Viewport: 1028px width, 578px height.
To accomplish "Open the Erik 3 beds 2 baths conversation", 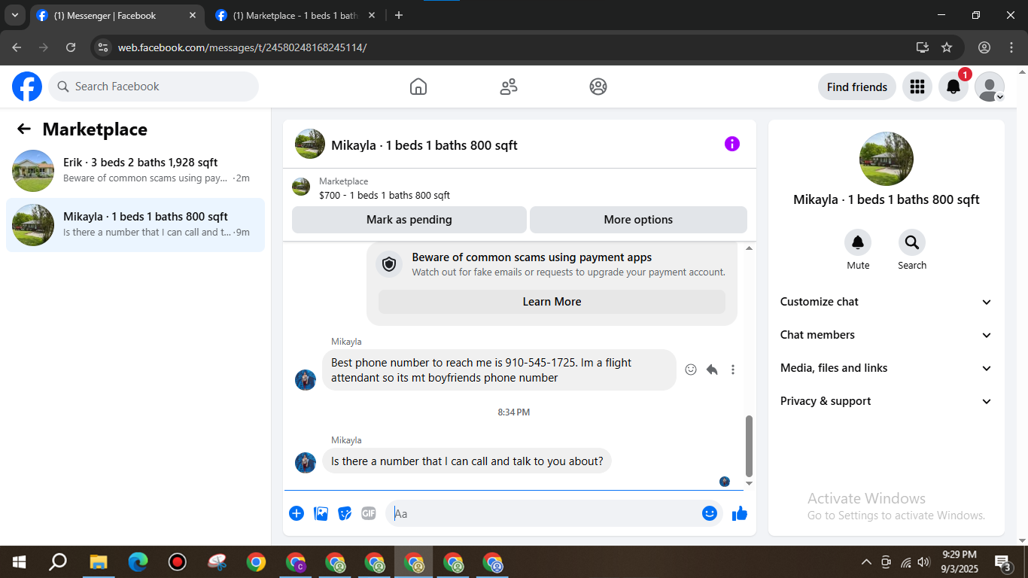I will point(135,170).
